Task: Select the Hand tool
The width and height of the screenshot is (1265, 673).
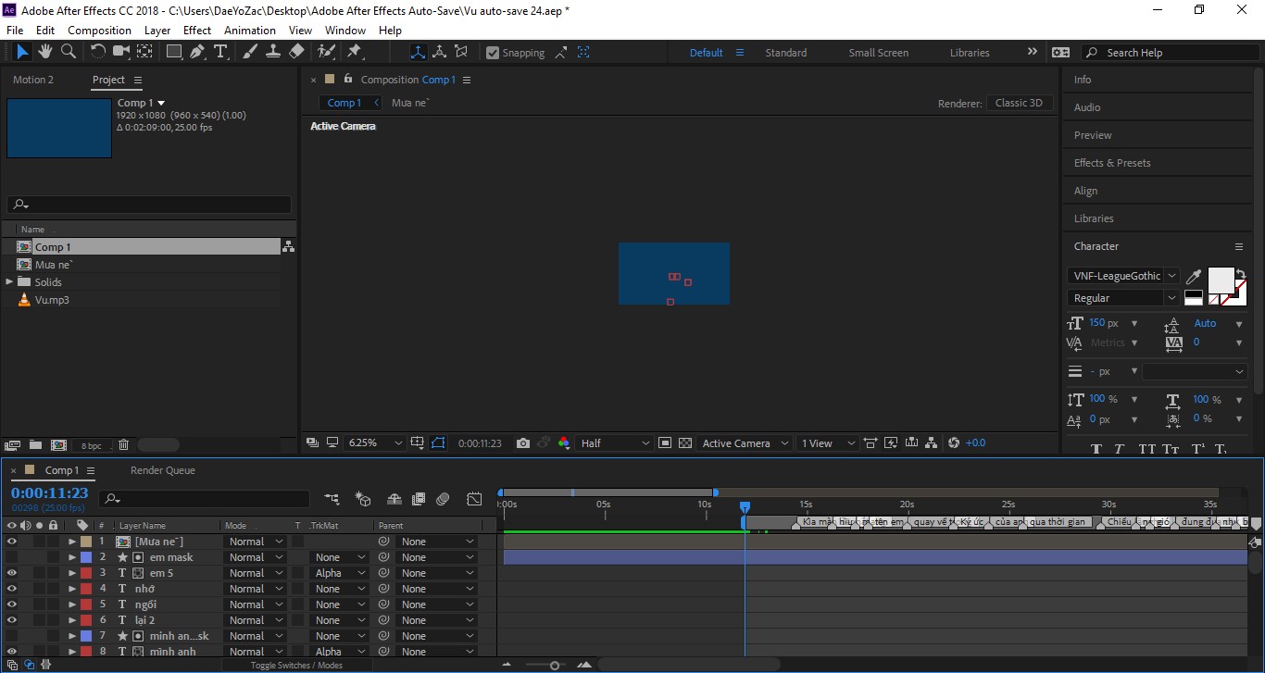Action: 45,52
